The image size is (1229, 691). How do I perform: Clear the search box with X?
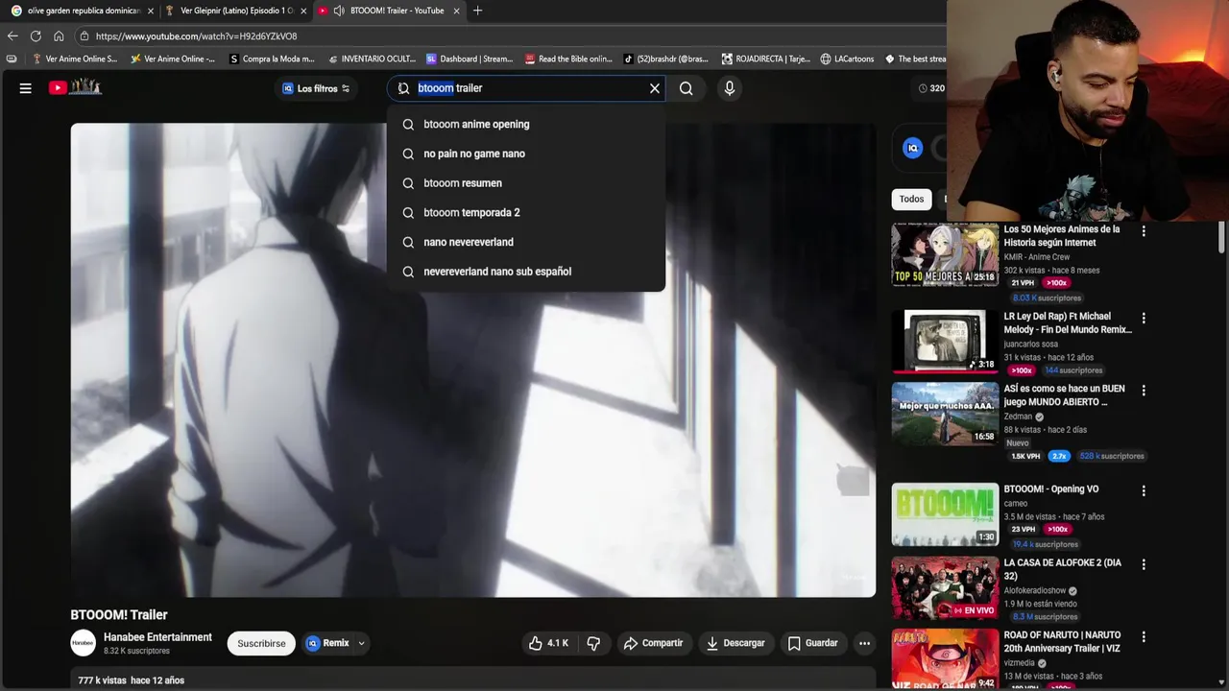point(655,88)
